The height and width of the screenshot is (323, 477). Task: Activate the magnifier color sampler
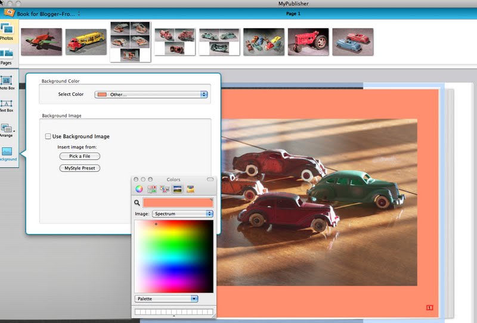[x=137, y=203]
